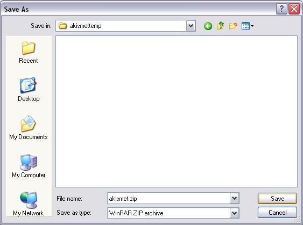Select the Desktop shortcut in the sidebar

tap(29, 90)
